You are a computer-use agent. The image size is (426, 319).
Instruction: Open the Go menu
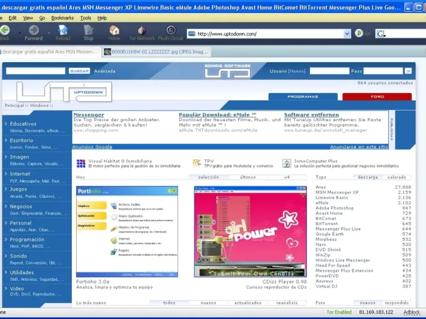click(42, 18)
